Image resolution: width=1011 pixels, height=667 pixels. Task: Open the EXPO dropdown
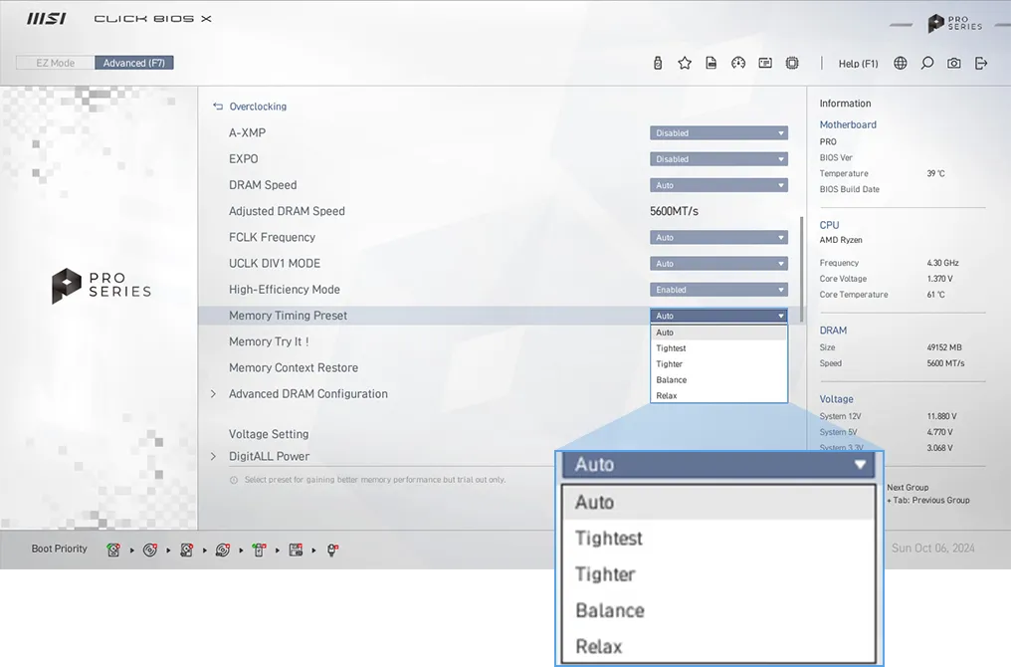point(718,158)
